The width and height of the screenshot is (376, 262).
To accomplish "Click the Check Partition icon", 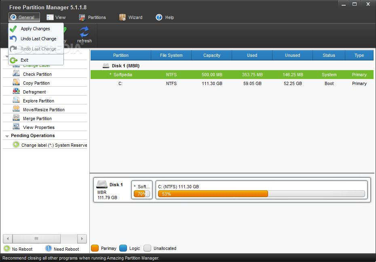I will tap(16, 73).
